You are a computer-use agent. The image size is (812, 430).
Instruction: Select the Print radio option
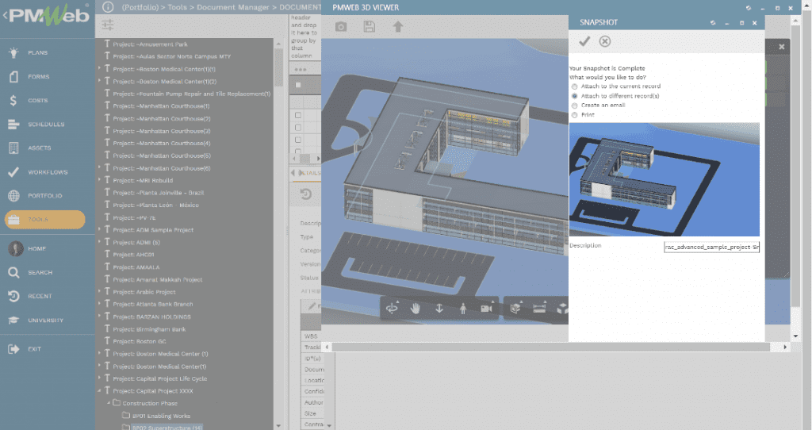574,115
